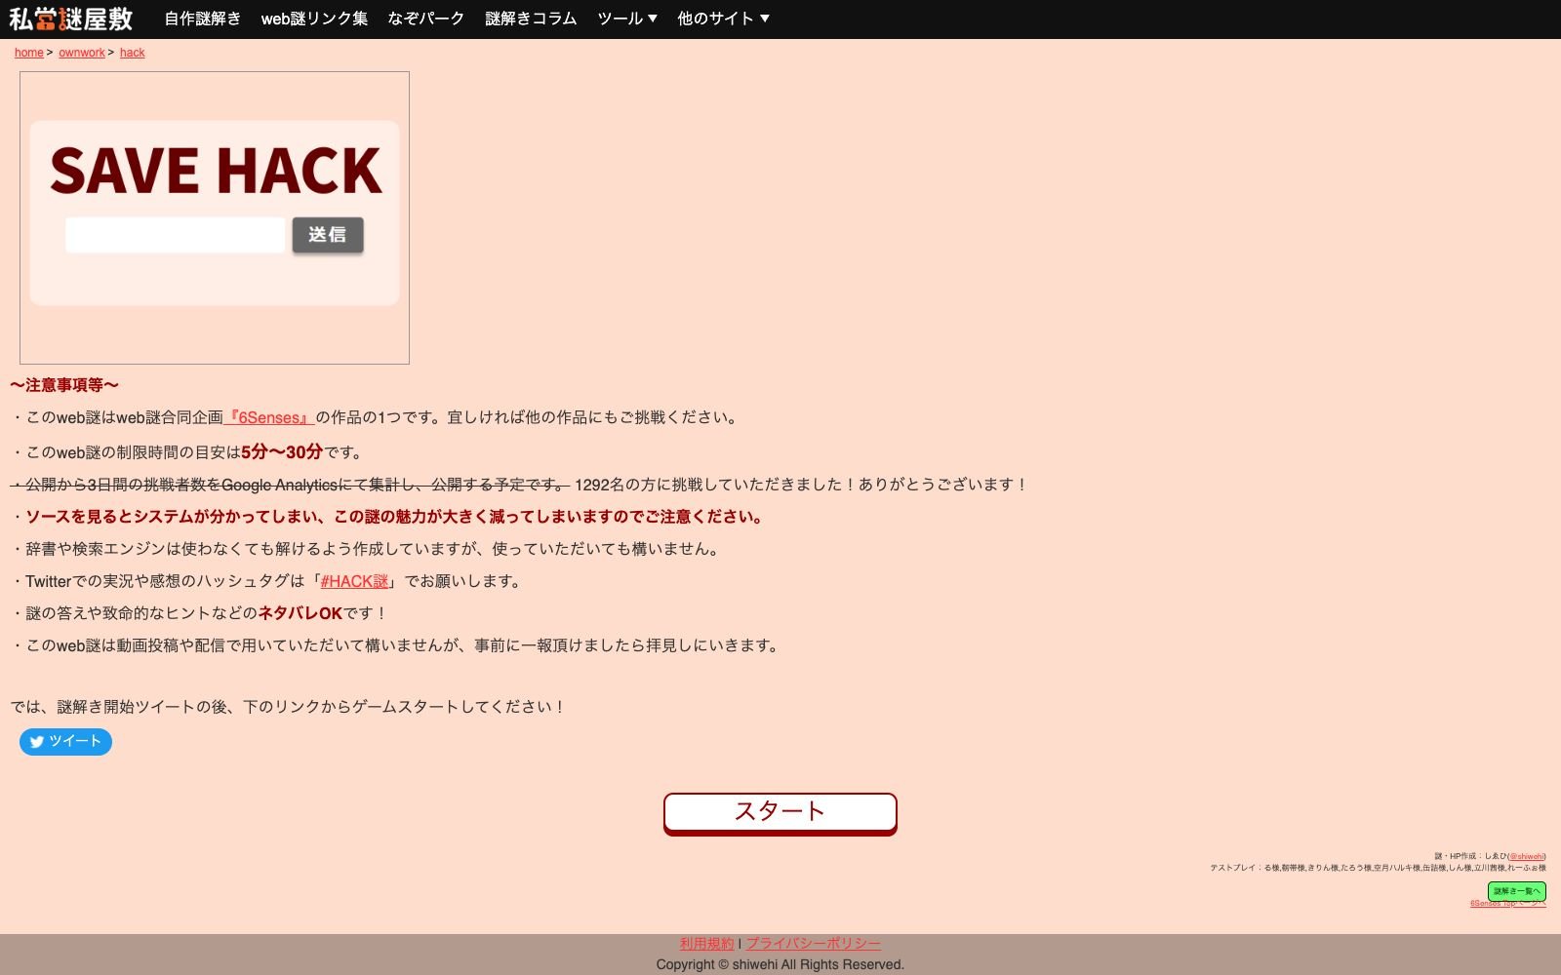Click the ownwork breadcrumb link
This screenshot has width=1561, height=975.
click(x=82, y=53)
